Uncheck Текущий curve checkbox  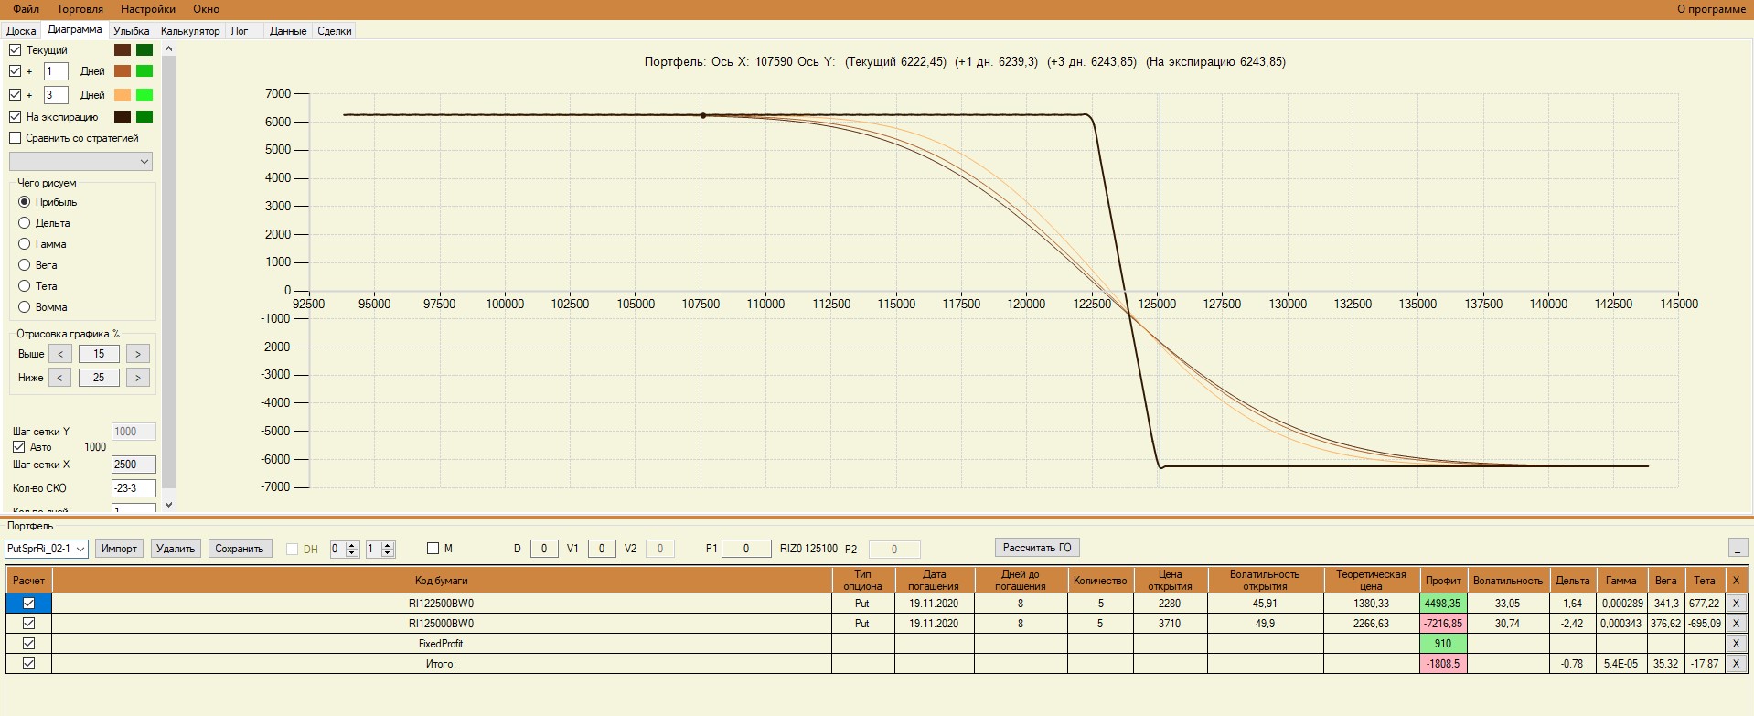[16, 50]
